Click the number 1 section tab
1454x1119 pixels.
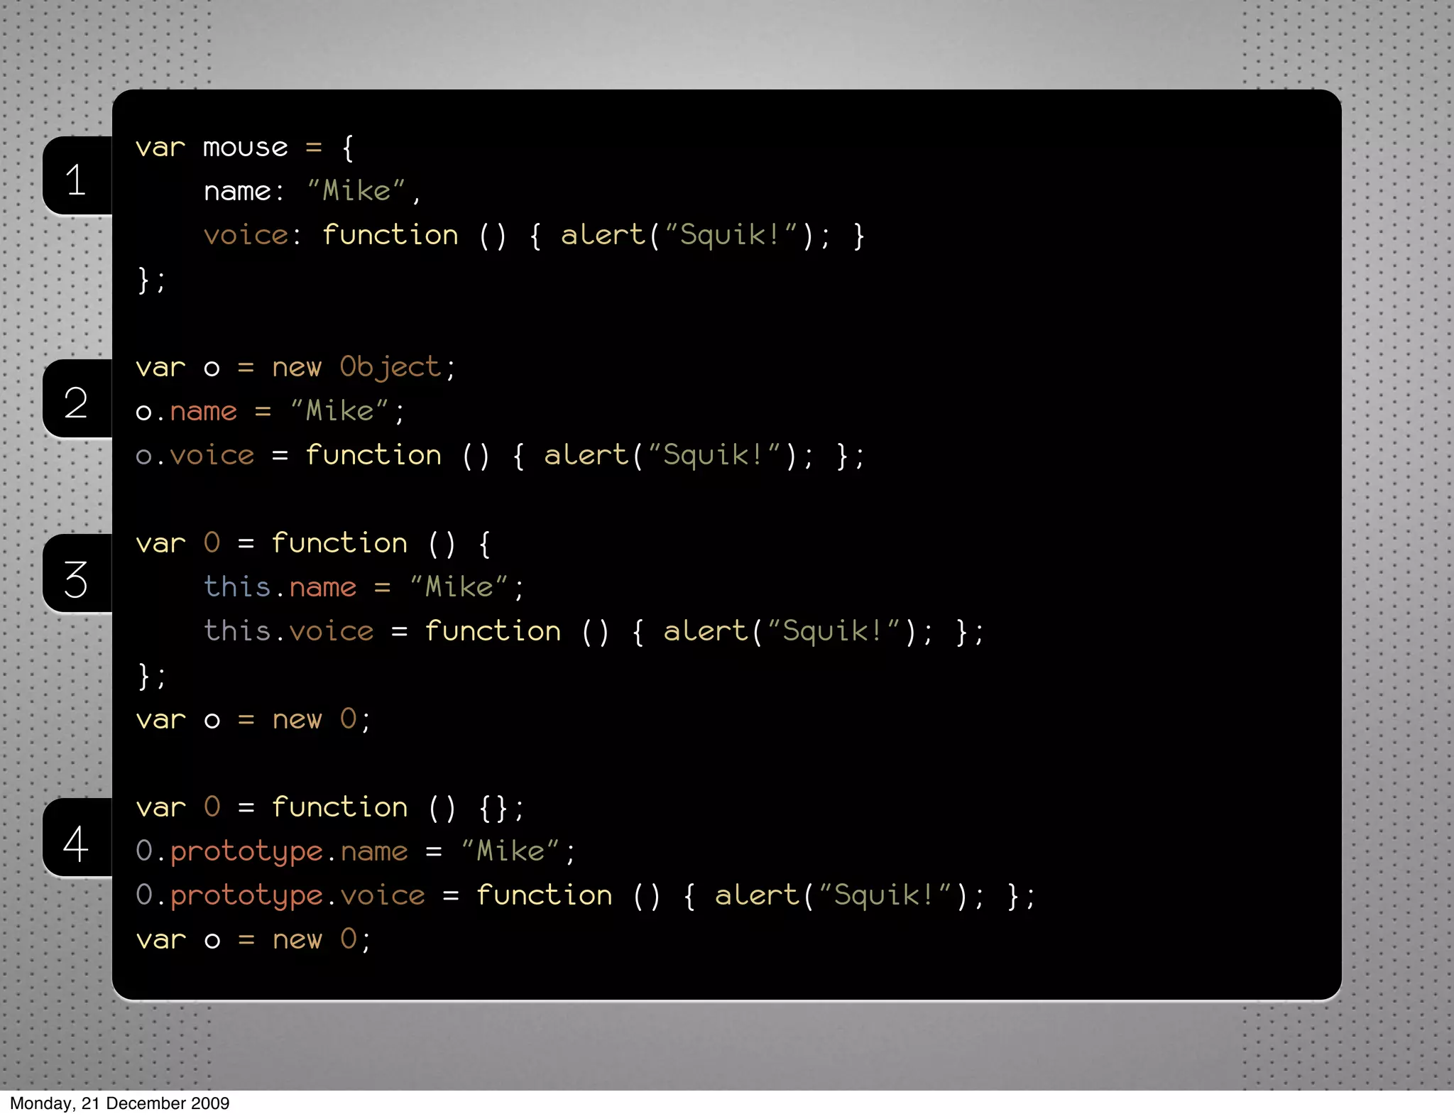[x=76, y=178]
